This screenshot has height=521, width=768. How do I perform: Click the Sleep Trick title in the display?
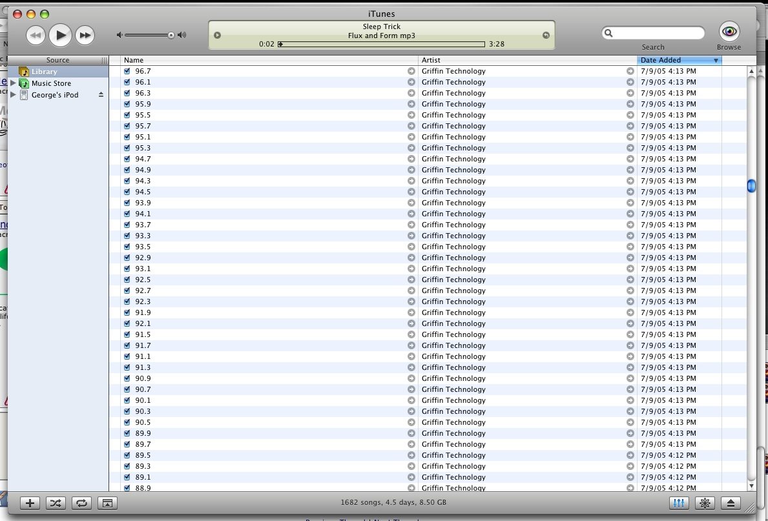[382, 26]
